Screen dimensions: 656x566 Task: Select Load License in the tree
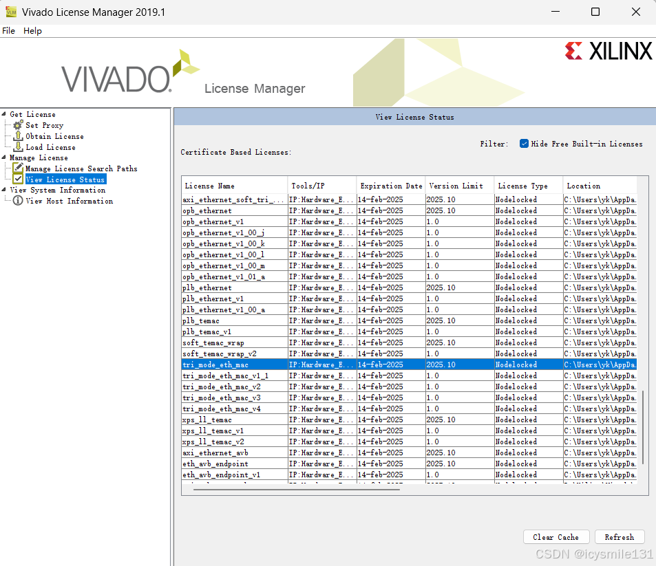51,147
